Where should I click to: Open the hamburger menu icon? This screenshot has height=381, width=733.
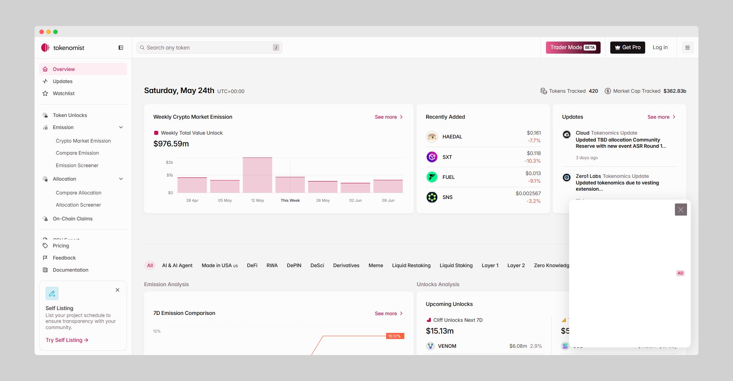[x=687, y=48]
